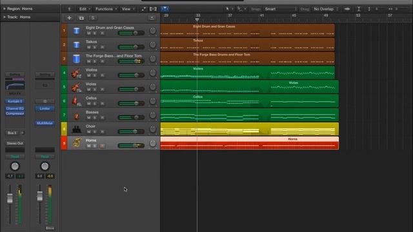413x232 pixels.
Task: Open the MultiMeter plugin
Action: [45, 123]
